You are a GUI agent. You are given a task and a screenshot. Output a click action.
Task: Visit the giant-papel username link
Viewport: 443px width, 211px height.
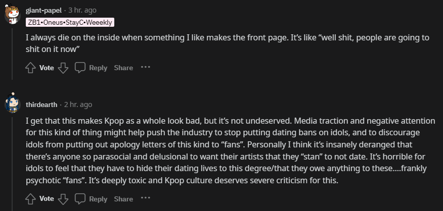point(43,10)
